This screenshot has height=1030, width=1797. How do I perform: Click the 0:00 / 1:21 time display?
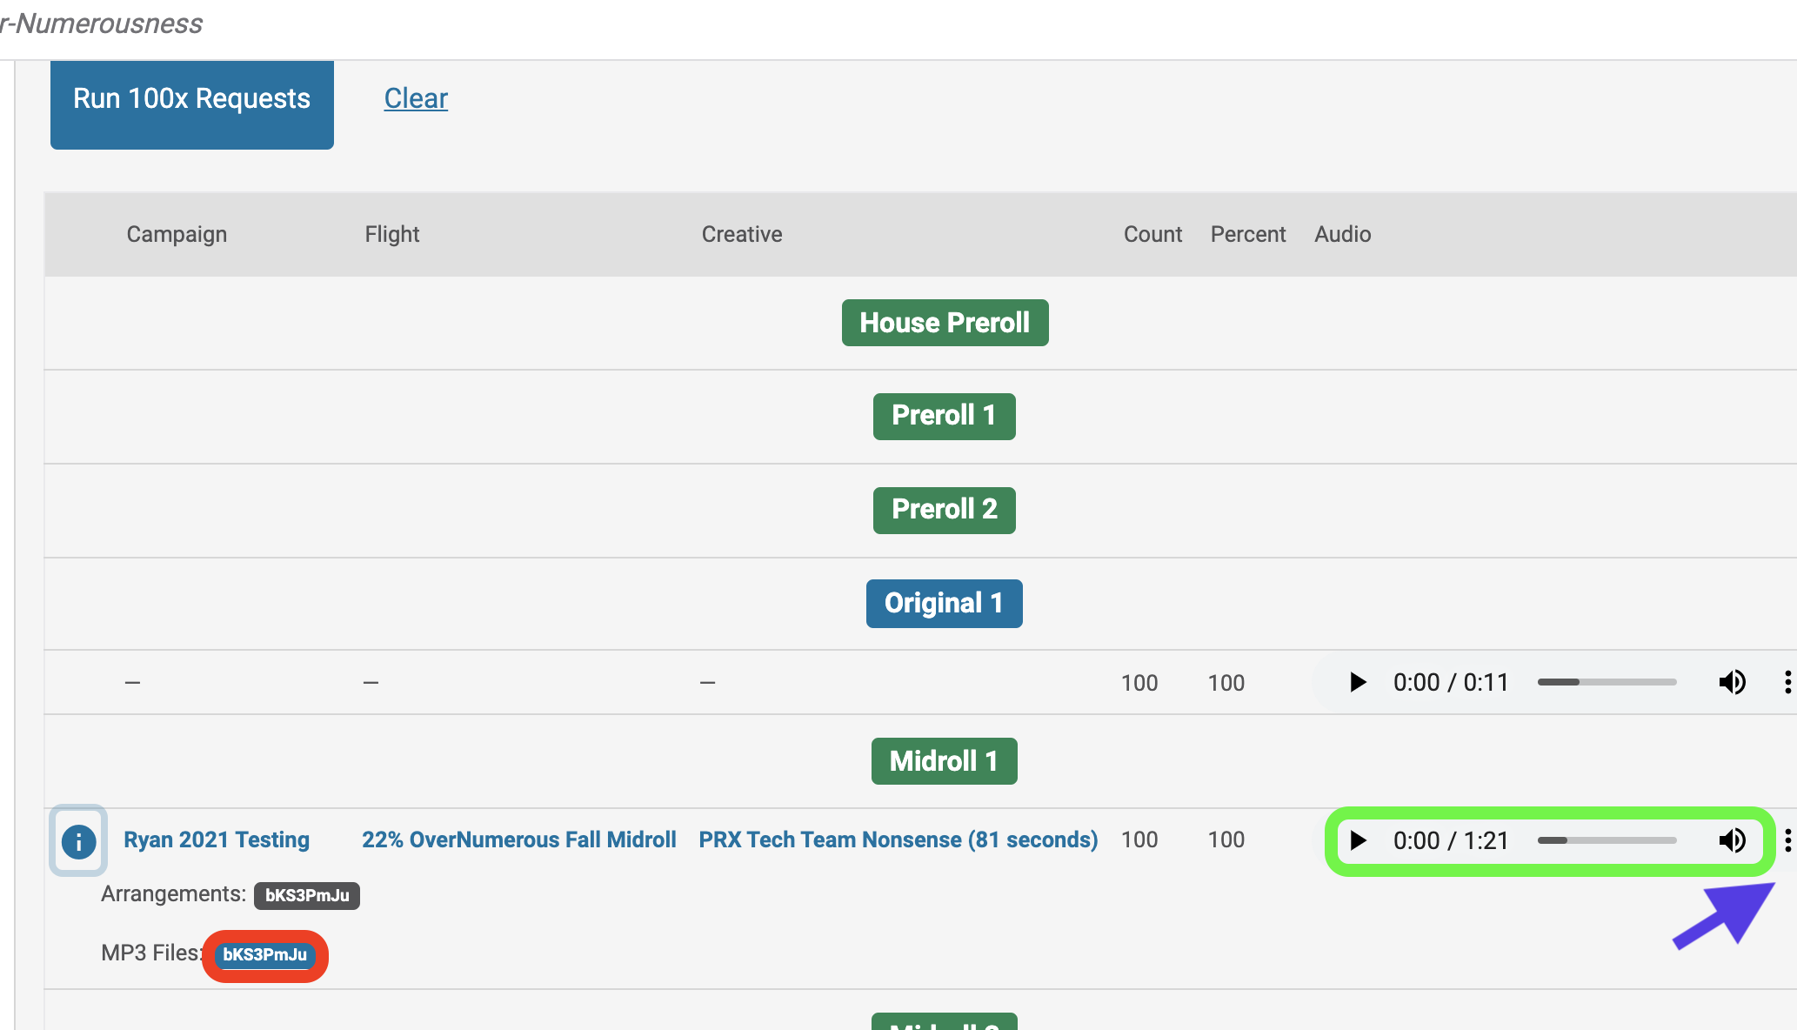[x=1451, y=840]
